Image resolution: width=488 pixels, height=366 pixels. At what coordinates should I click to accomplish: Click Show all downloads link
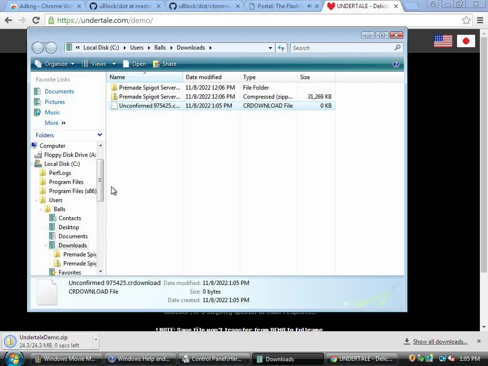(x=440, y=341)
